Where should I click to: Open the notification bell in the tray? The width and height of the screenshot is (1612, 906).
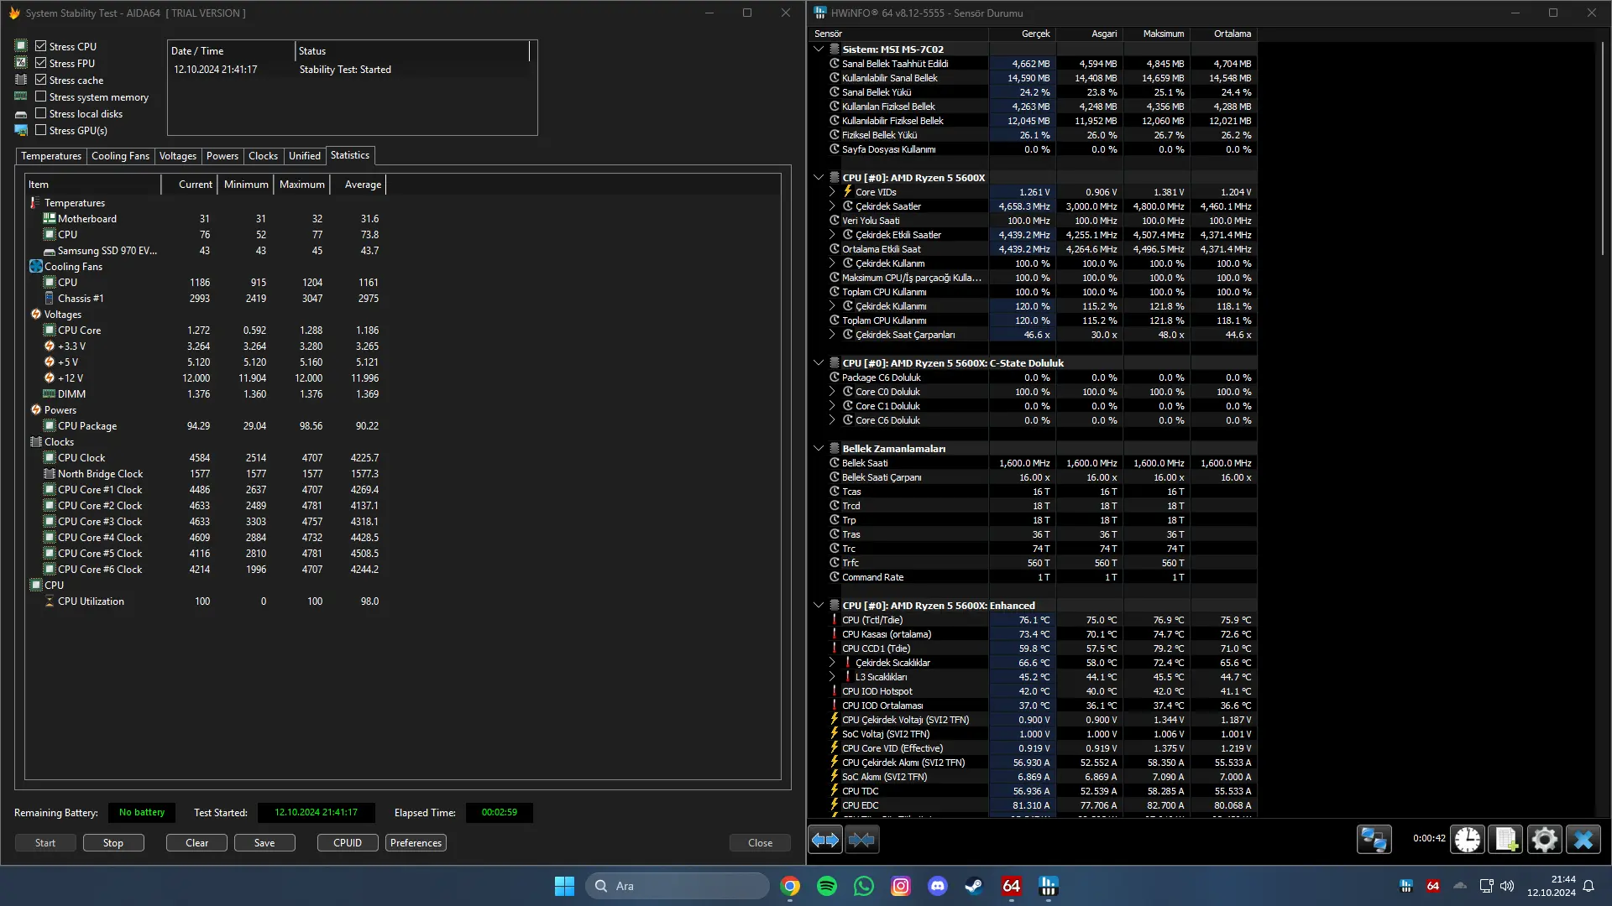1588,886
